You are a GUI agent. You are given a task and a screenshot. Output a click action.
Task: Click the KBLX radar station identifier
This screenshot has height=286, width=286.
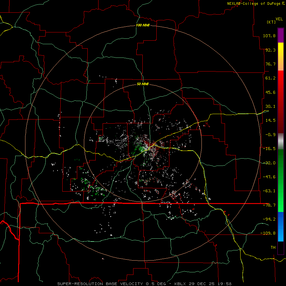tap(180, 284)
